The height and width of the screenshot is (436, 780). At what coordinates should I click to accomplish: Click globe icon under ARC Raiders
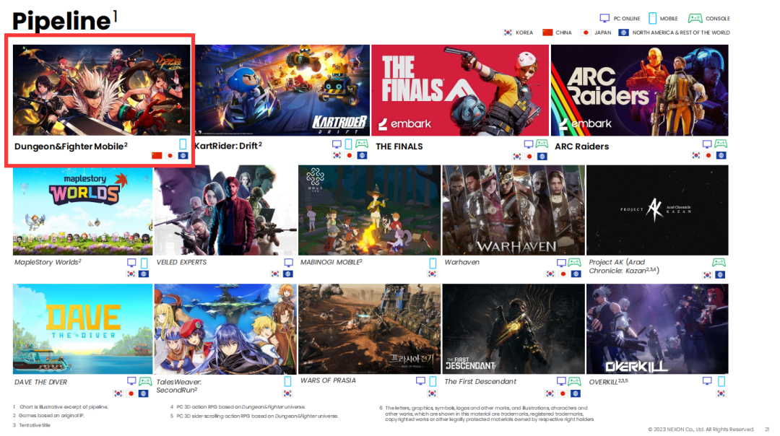tap(721, 156)
